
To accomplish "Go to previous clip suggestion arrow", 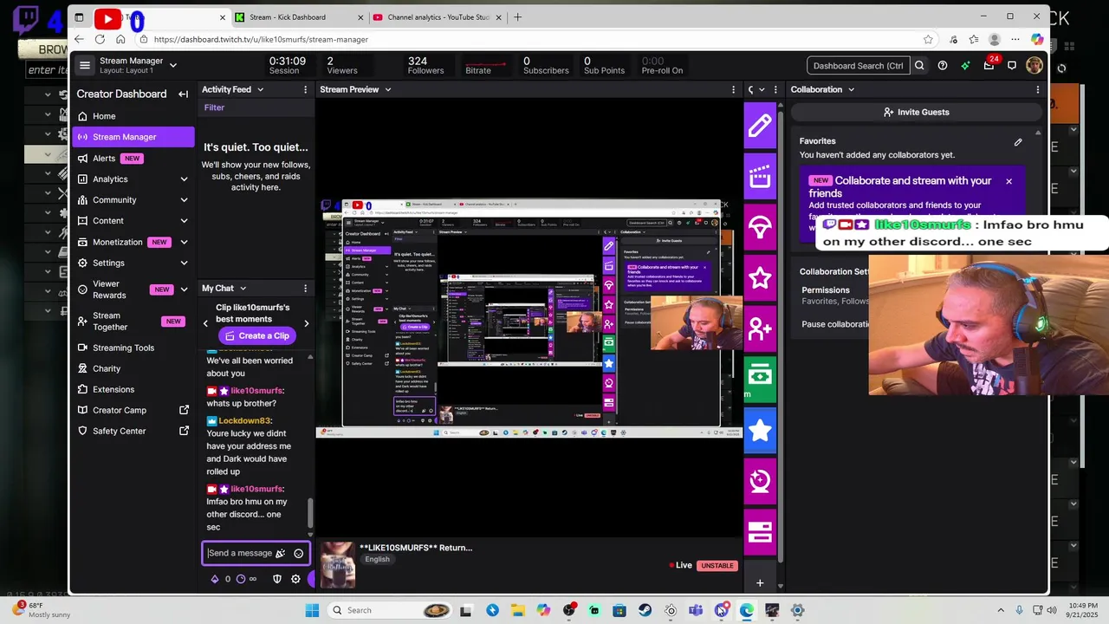I will coord(206,323).
